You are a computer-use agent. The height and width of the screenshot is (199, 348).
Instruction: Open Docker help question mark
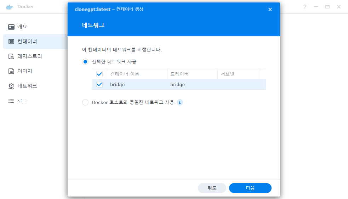point(305,7)
